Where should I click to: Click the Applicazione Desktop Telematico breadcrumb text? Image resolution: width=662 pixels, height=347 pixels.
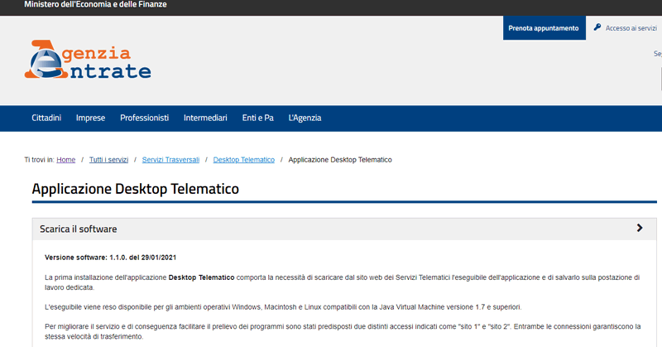coord(340,160)
